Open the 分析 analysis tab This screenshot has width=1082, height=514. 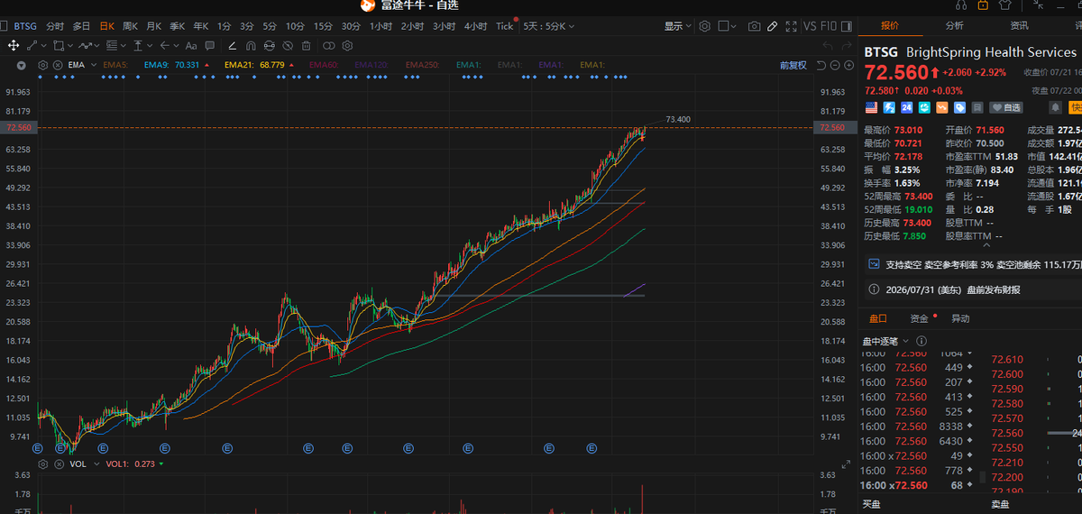955,25
